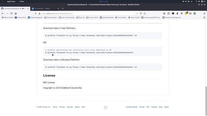The height and width of the screenshot is (116, 207).
Task: Open the first Most Visited bookmark
Action: (x=7, y=17)
